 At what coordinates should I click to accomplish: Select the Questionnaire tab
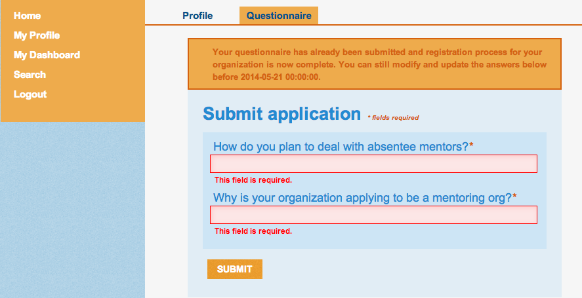279,16
